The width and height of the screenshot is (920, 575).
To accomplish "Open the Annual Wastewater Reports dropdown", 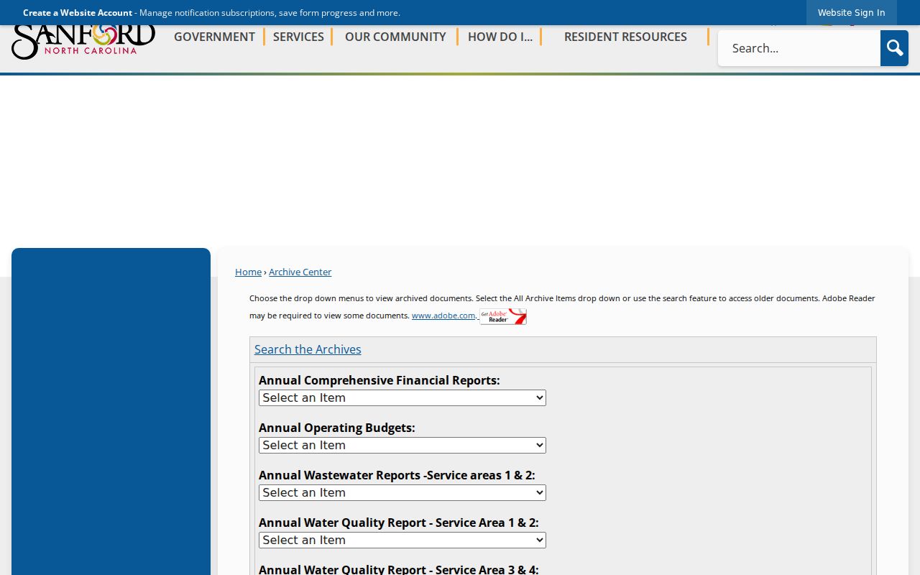I will (x=402, y=492).
